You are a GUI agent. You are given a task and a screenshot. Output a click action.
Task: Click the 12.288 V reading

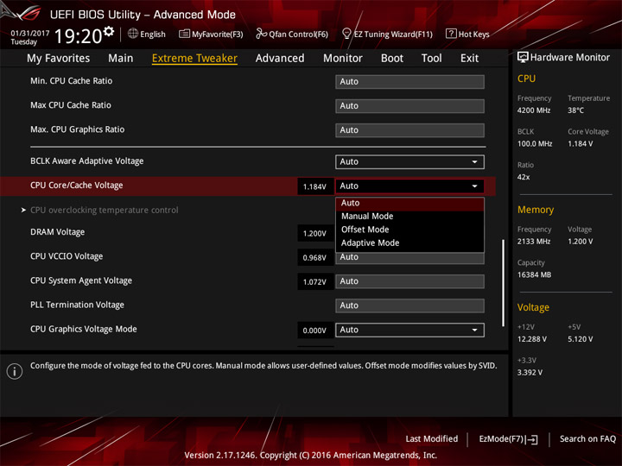[x=532, y=339]
